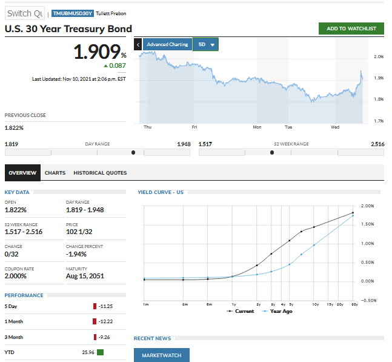392x362 pixels.
Task: Click the Key Data section heading
Action: click(17, 192)
